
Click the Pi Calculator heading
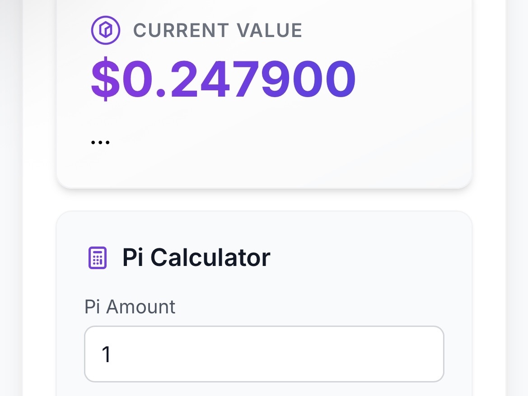click(x=196, y=257)
